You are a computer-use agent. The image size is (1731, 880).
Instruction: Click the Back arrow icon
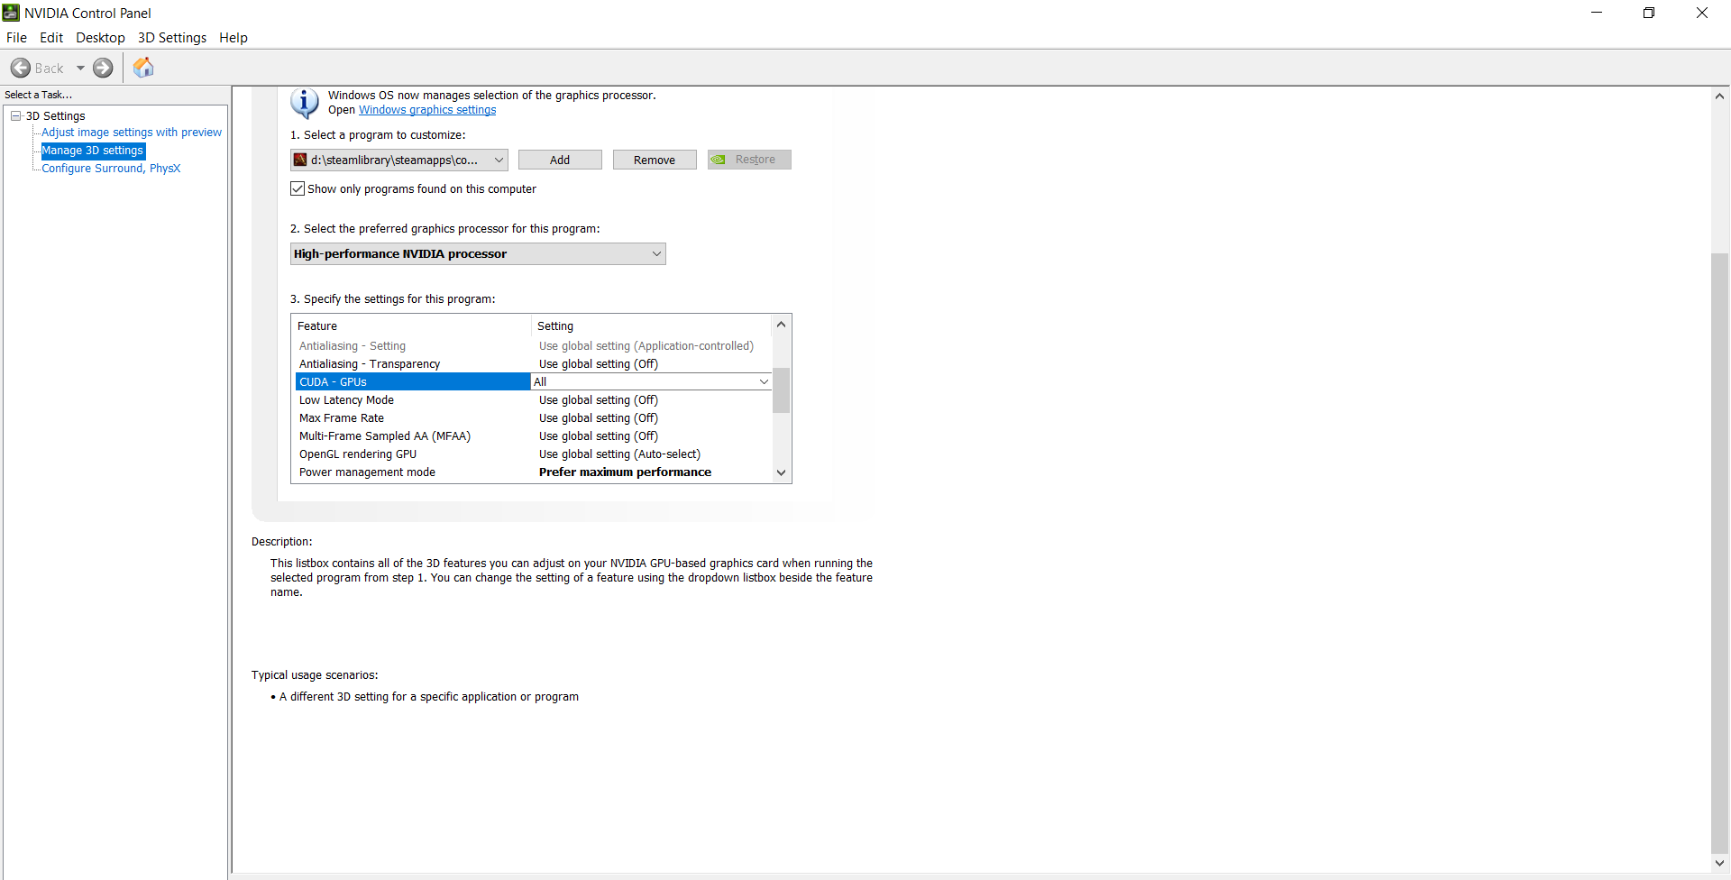click(x=20, y=68)
